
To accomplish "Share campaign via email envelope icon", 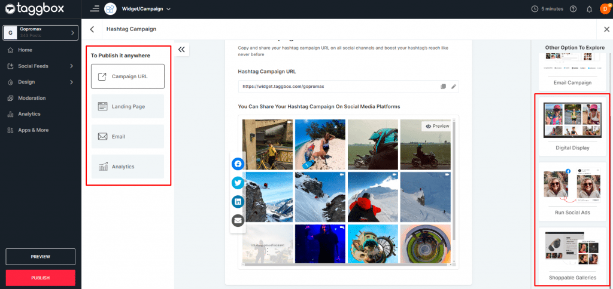I will (x=238, y=221).
